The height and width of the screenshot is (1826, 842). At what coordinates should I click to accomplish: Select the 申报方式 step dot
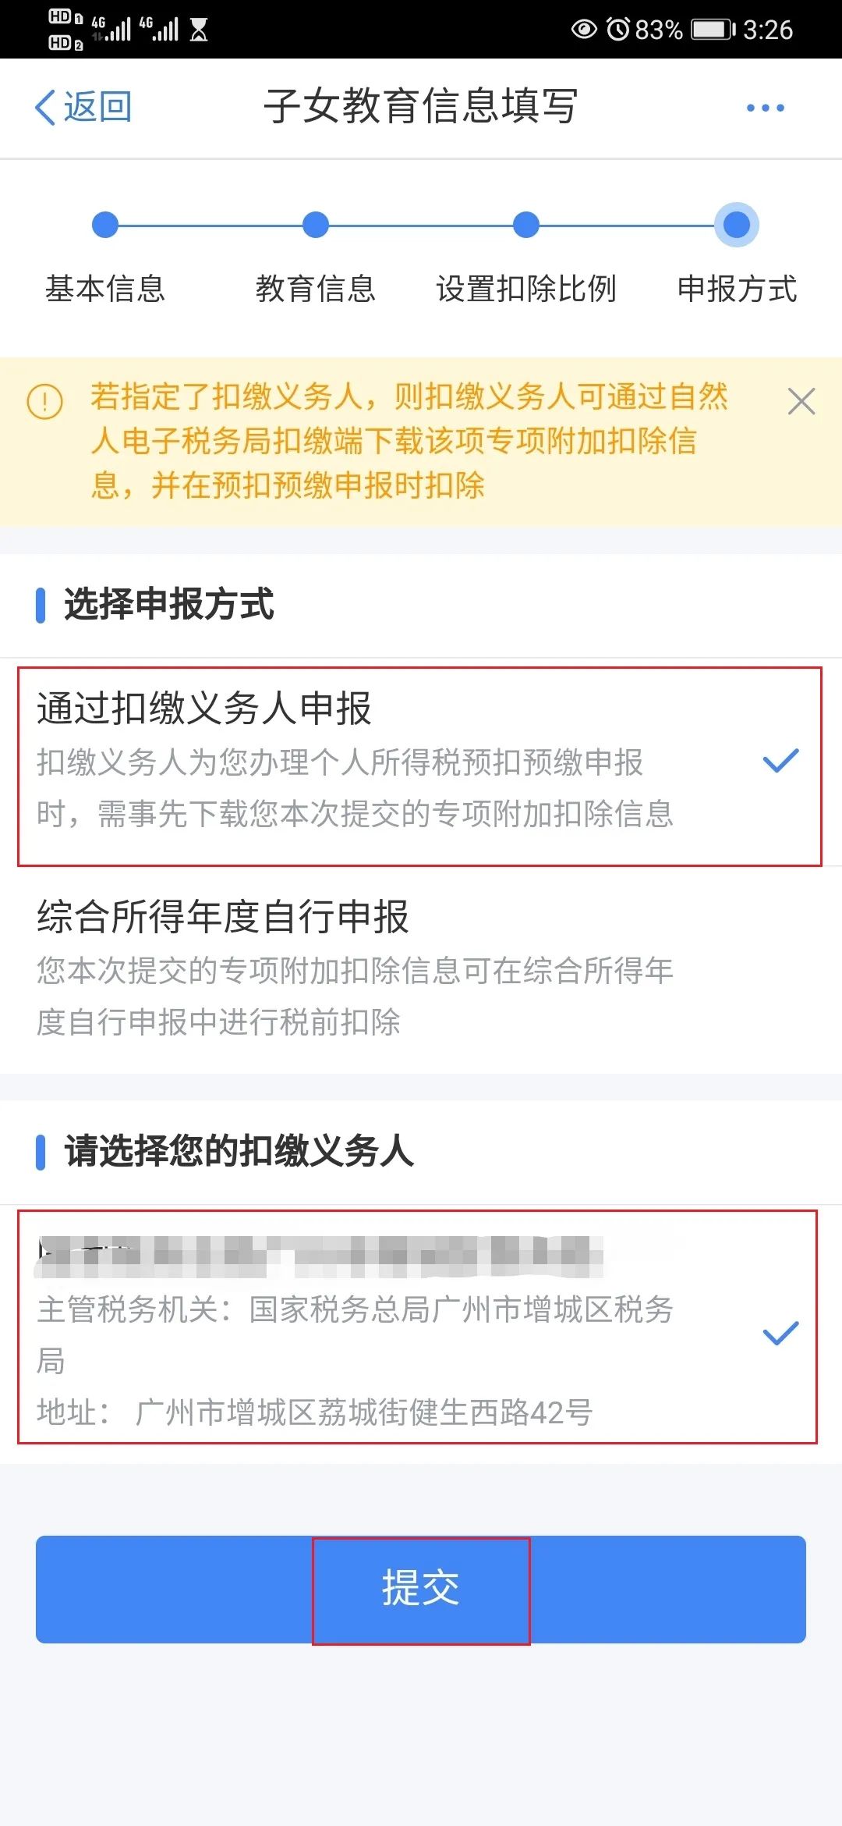click(x=737, y=225)
